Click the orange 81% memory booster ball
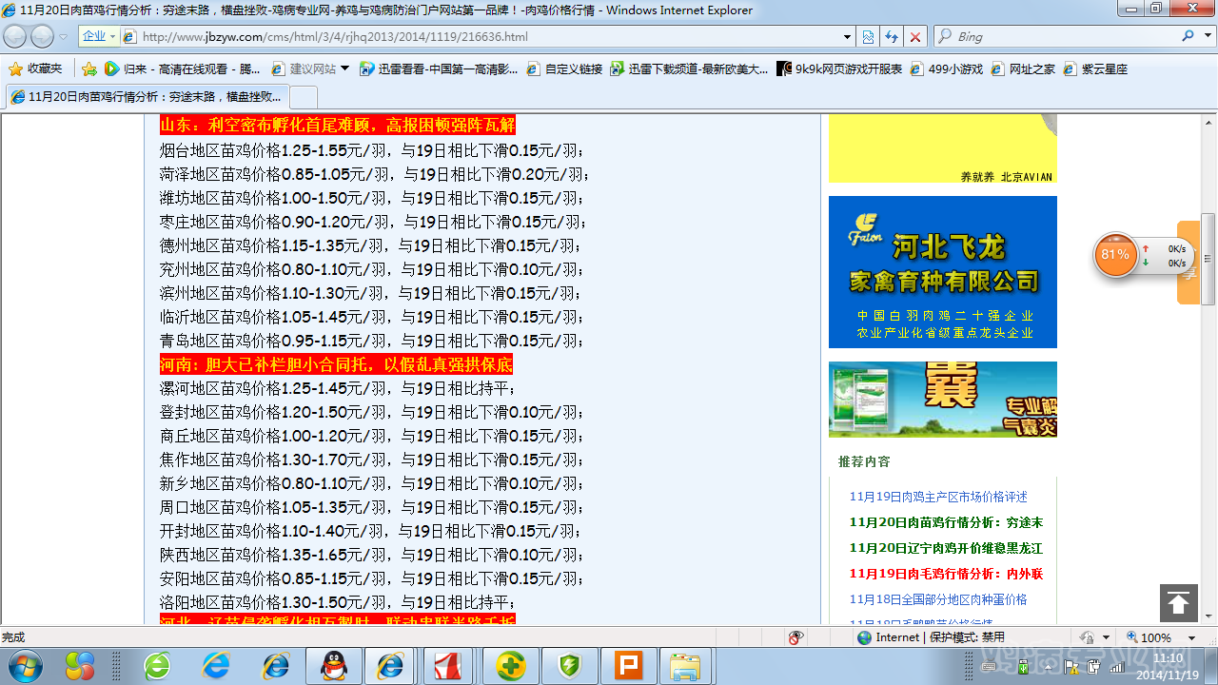 pos(1115,255)
